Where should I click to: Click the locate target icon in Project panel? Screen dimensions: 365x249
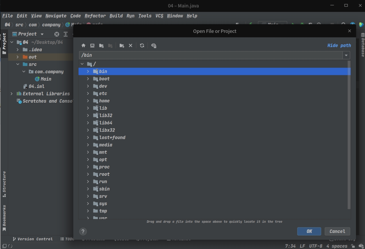click(57, 34)
